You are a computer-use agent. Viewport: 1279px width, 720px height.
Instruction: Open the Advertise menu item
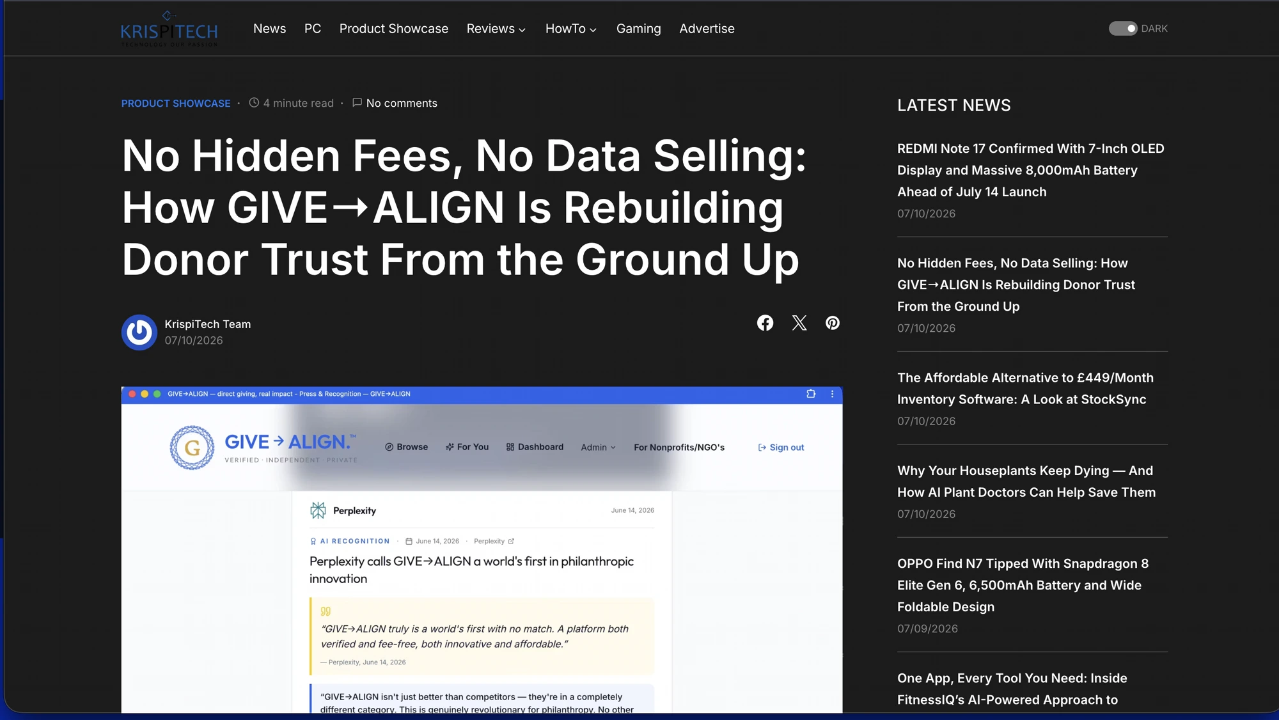(707, 29)
